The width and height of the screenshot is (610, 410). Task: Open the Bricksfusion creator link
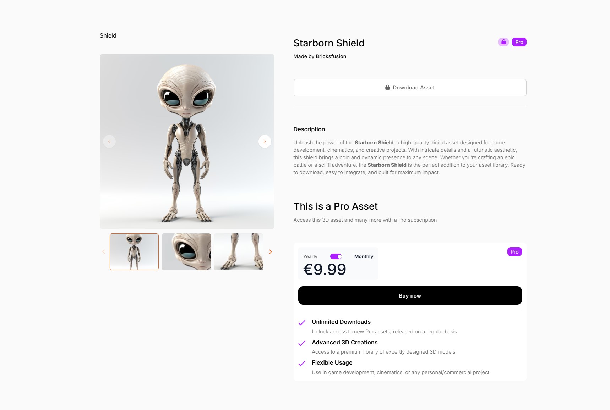[331, 56]
